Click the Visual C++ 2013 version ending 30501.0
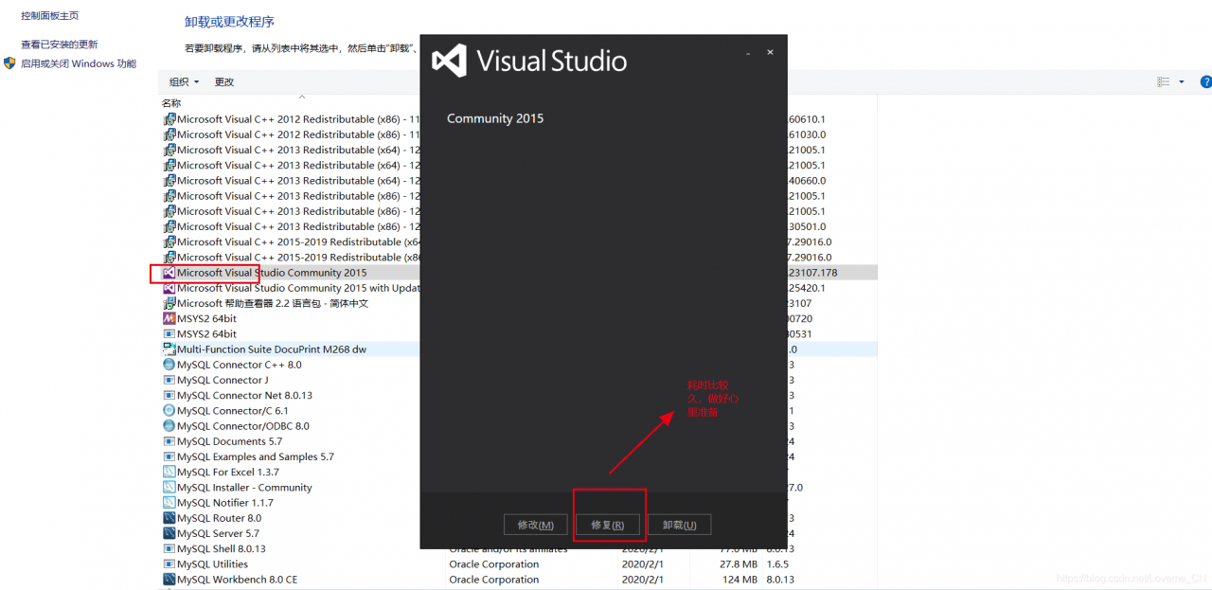This screenshot has height=590, width=1212. [x=806, y=226]
